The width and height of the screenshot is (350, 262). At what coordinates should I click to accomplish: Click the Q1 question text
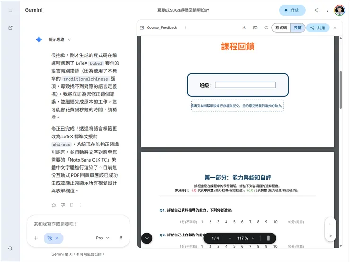[200, 210]
